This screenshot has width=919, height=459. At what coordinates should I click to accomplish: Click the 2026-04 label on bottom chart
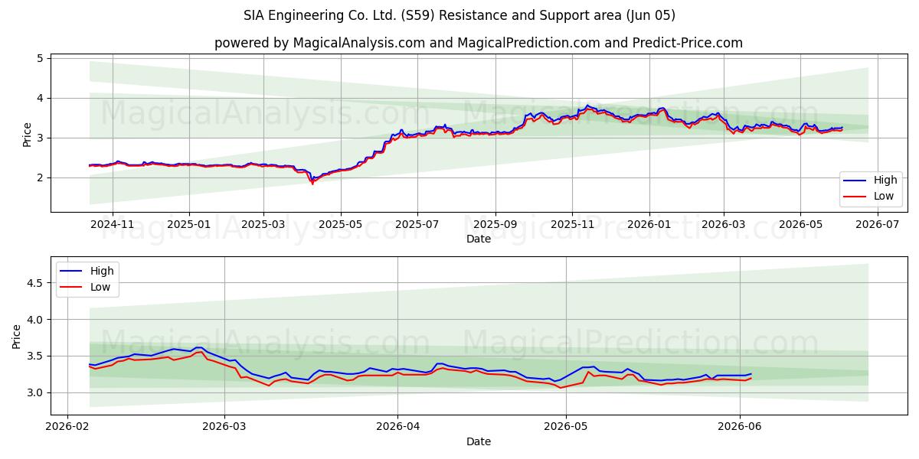[398, 428]
